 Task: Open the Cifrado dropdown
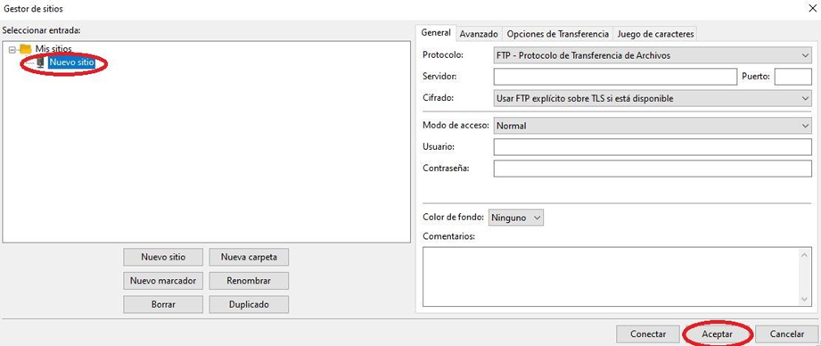(x=653, y=98)
